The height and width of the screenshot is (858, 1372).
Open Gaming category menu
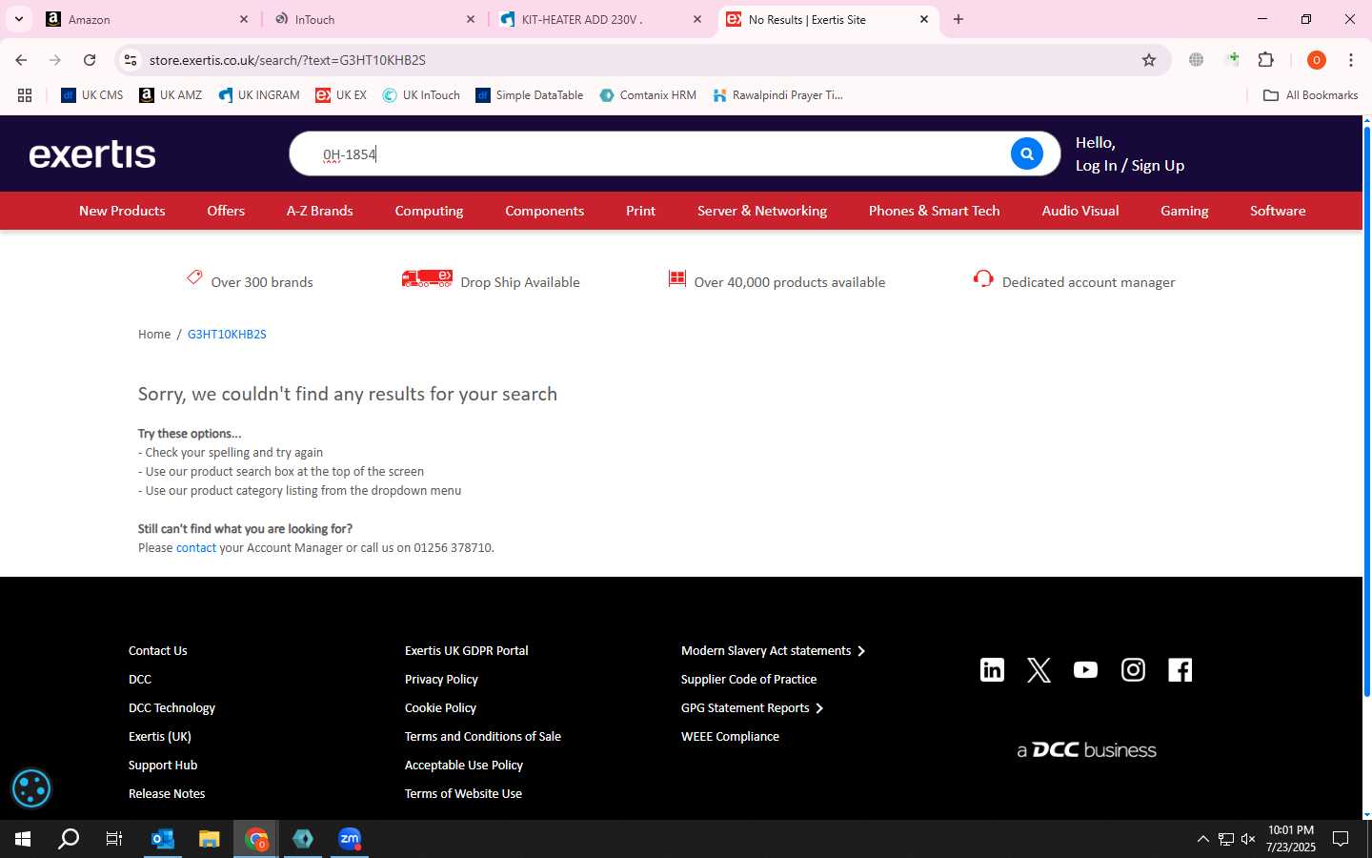point(1184,211)
